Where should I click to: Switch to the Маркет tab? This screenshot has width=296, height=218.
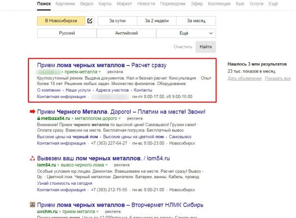click(x=124, y=4)
